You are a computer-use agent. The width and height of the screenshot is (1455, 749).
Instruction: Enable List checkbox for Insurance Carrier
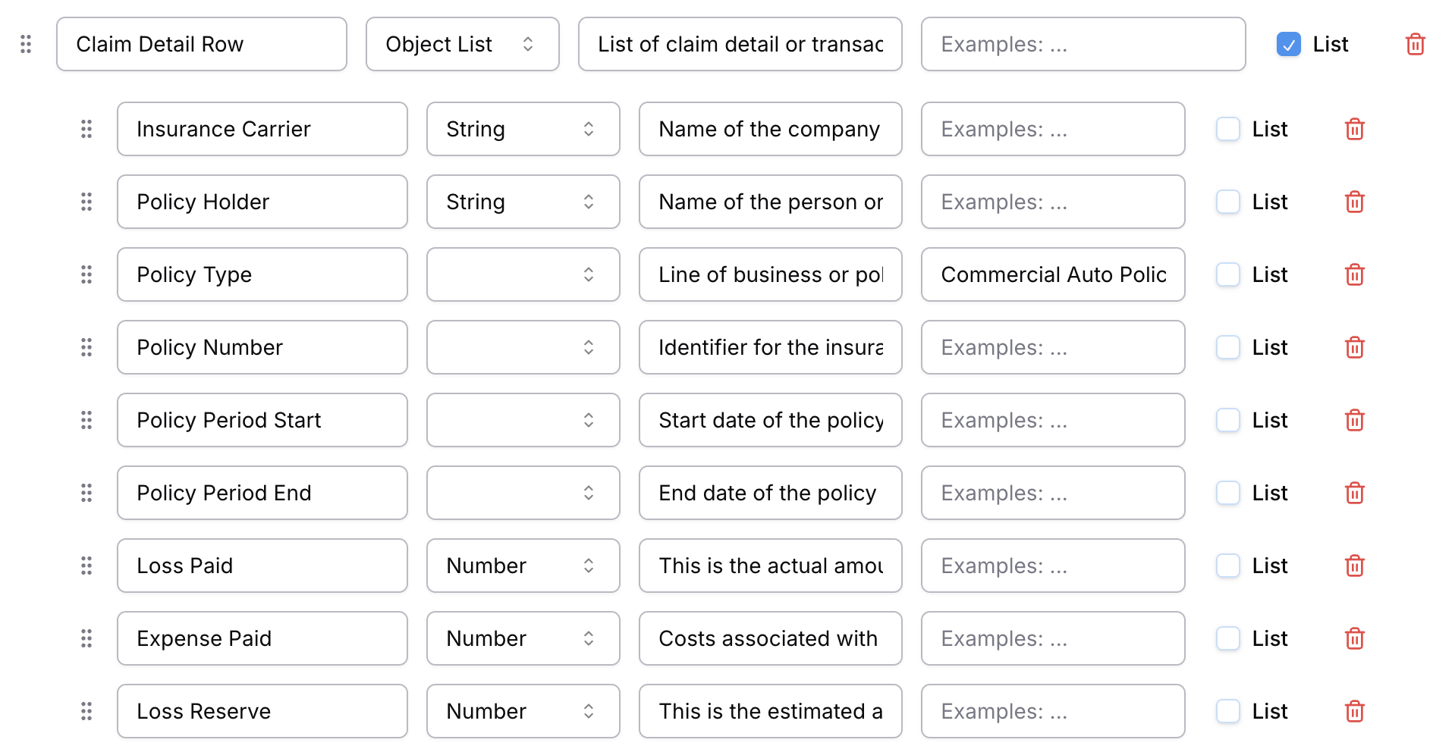(x=1227, y=129)
